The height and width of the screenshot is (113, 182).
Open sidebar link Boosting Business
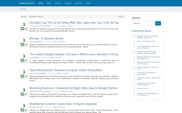click(x=149, y=58)
